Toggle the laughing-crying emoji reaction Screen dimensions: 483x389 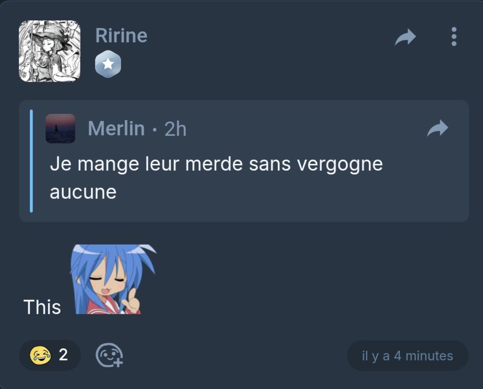(41, 355)
